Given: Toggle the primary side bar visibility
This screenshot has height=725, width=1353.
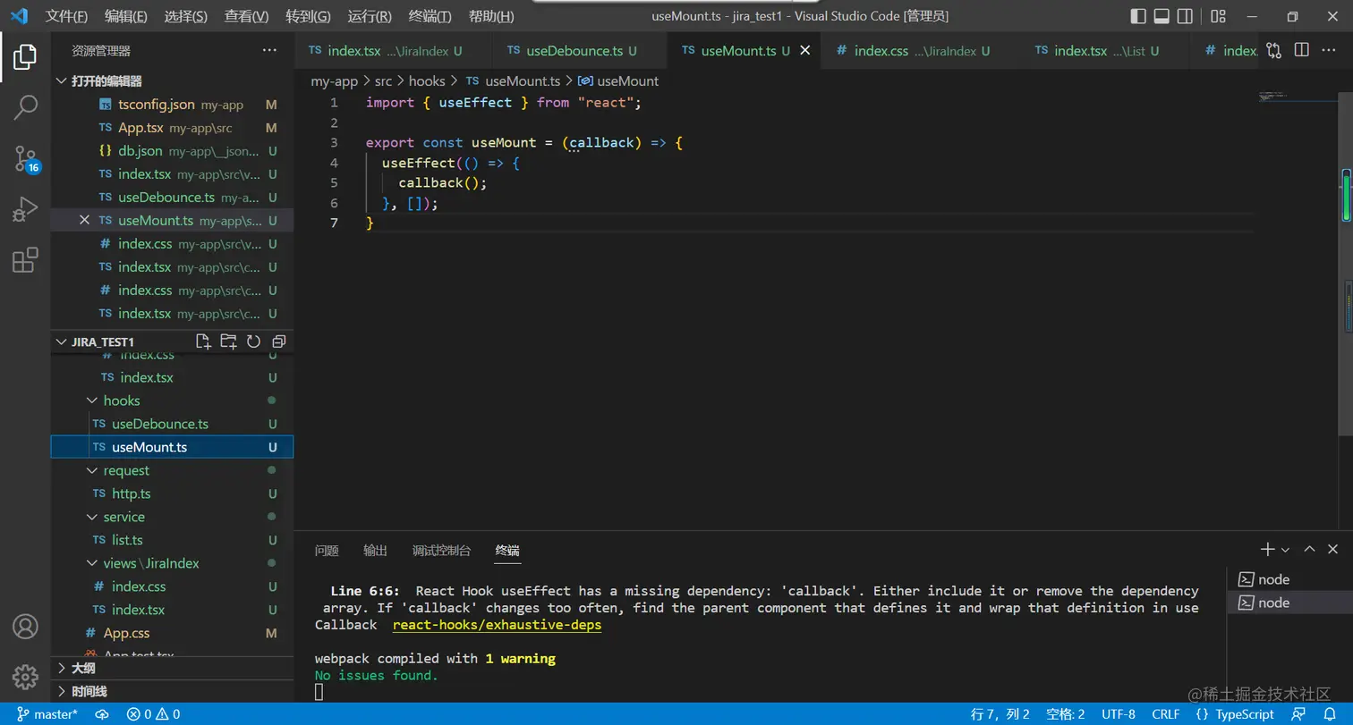Looking at the screenshot, I should 1138,16.
